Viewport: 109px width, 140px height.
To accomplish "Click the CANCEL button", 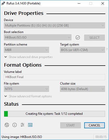I will (x=94, y=125).
